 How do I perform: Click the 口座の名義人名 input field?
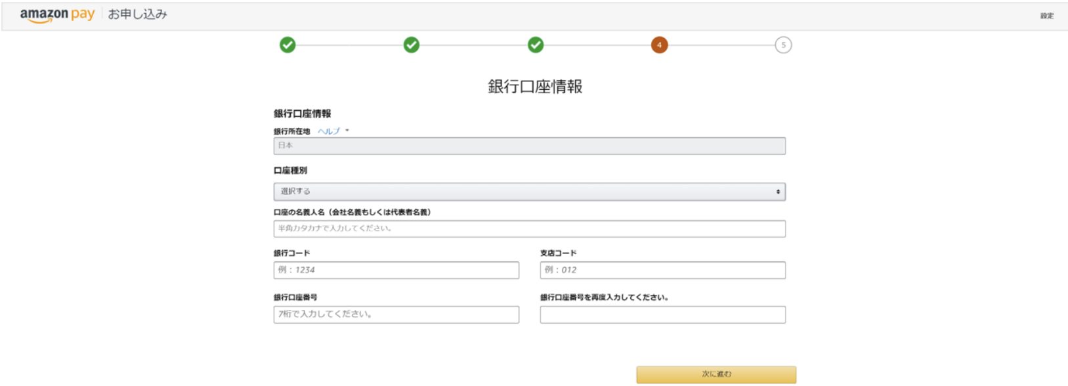pos(530,228)
